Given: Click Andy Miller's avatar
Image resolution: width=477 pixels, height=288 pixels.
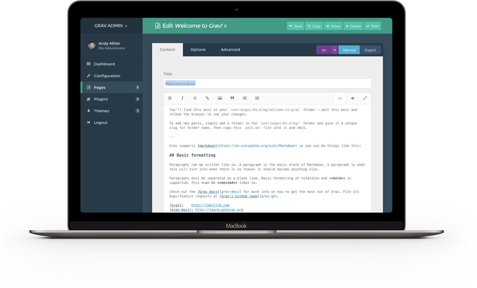Looking at the screenshot, I should pos(92,45).
